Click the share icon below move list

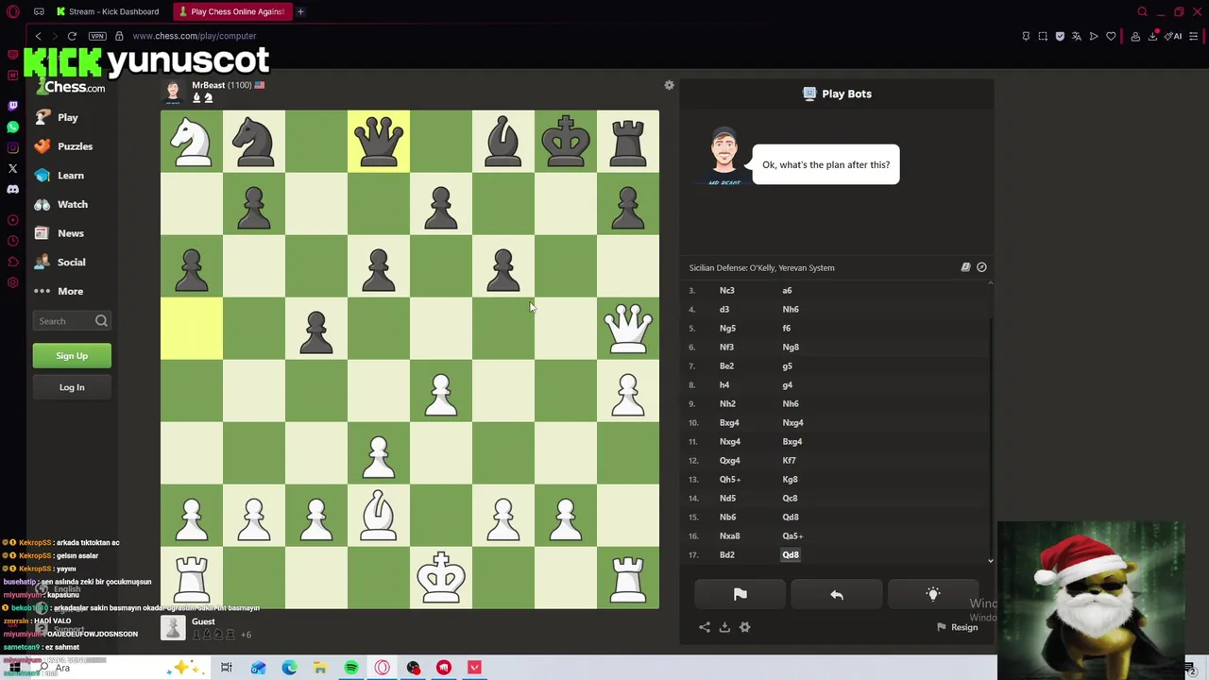705,627
